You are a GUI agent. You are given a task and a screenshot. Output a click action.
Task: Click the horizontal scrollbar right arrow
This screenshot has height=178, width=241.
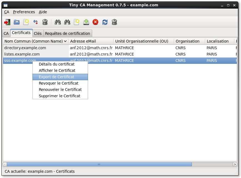(235, 164)
